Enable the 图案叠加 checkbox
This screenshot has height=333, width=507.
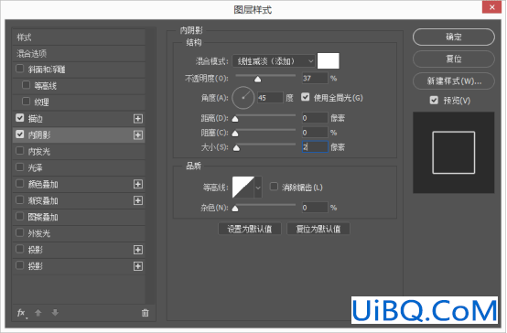[20, 216]
